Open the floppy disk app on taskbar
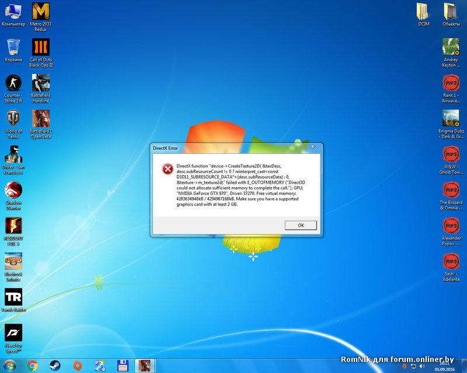 point(123,365)
